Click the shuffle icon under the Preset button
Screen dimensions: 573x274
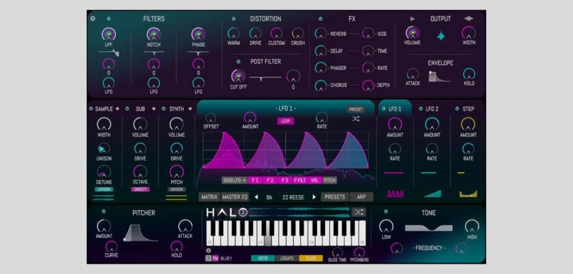click(x=356, y=119)
